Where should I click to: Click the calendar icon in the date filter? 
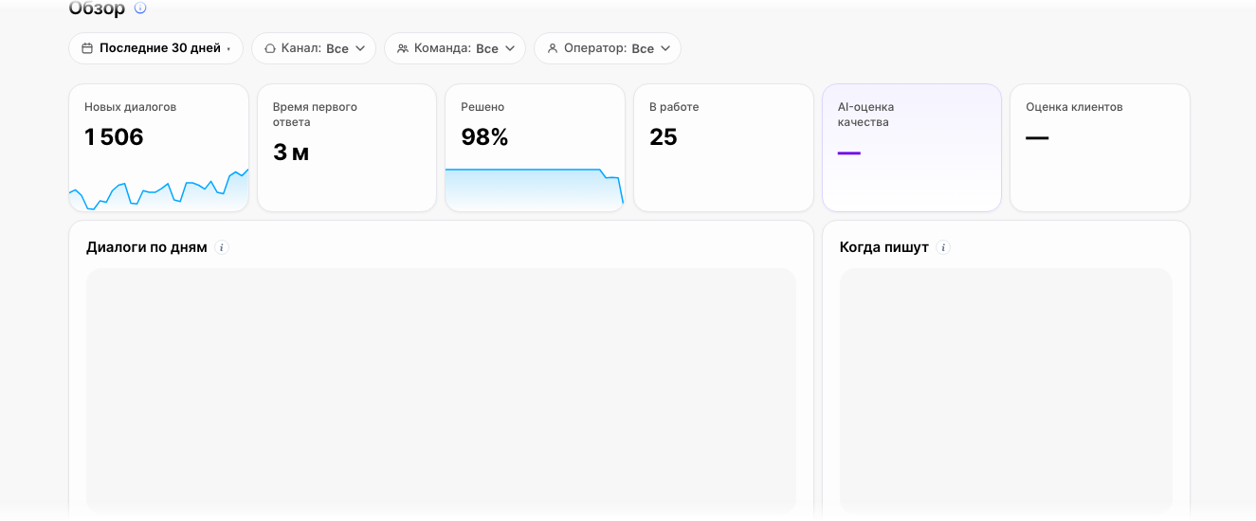[87, 48]
